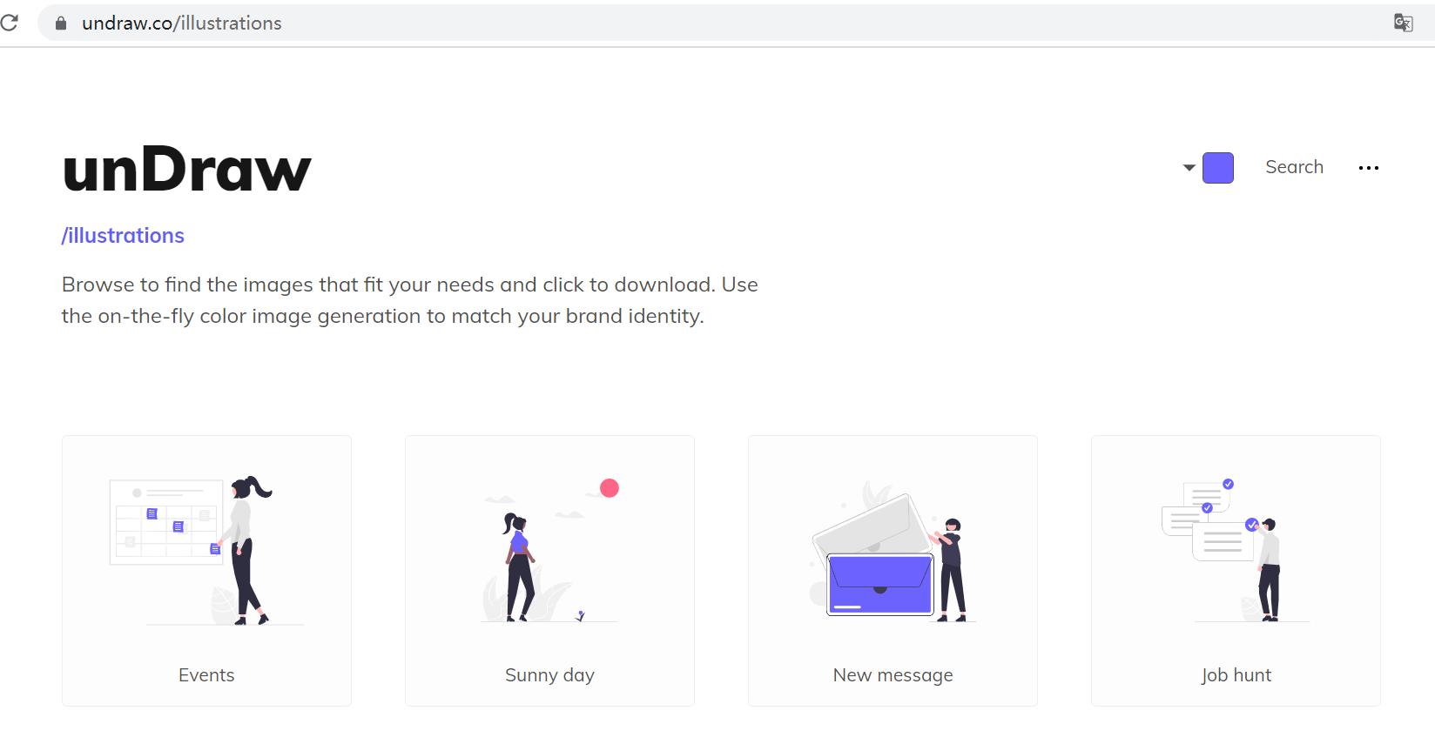1435x744 pixels.
Task: Click the 'Events' caption text
Action: click(x=206, y=675)
